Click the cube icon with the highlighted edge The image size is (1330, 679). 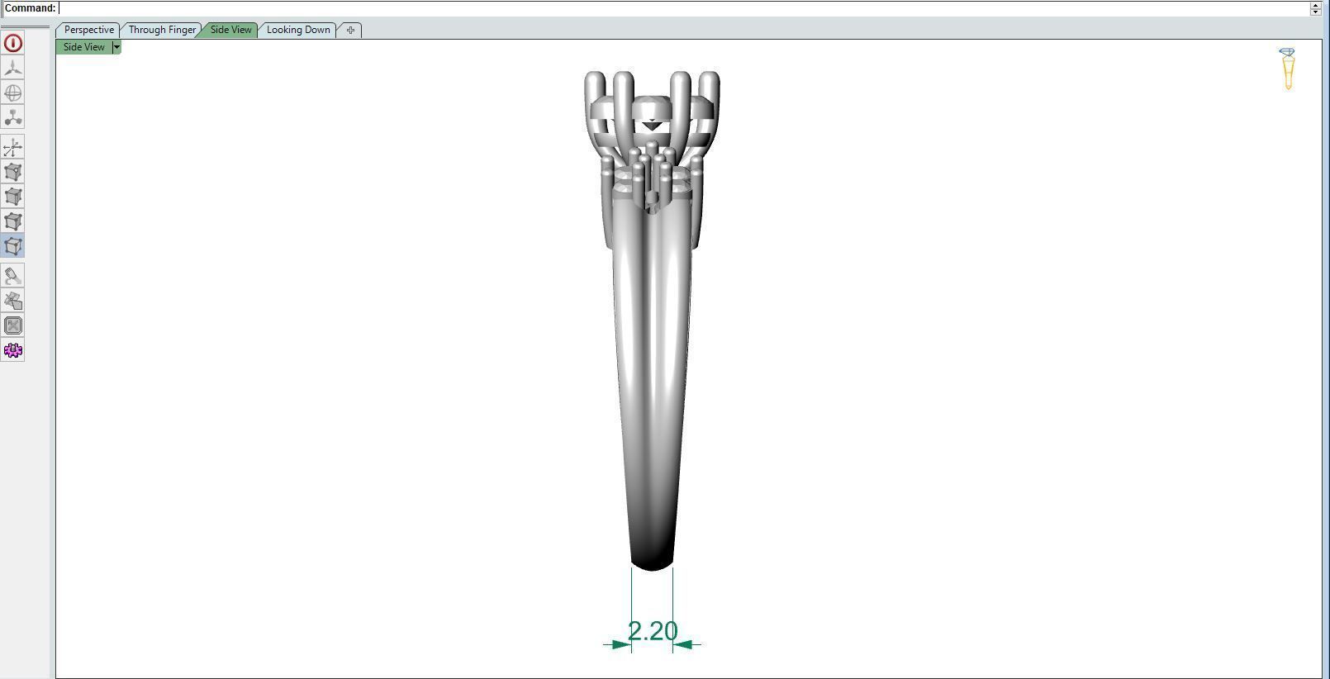click(x=13, y=197)
